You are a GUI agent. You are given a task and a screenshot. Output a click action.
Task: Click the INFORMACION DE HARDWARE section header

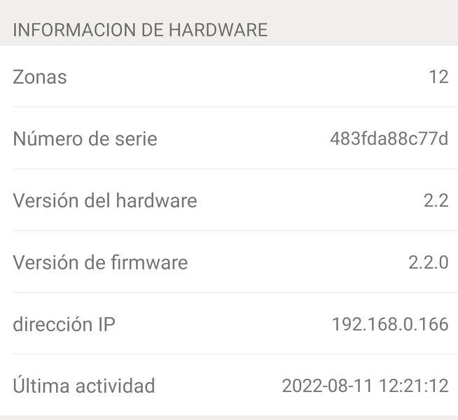140,30
